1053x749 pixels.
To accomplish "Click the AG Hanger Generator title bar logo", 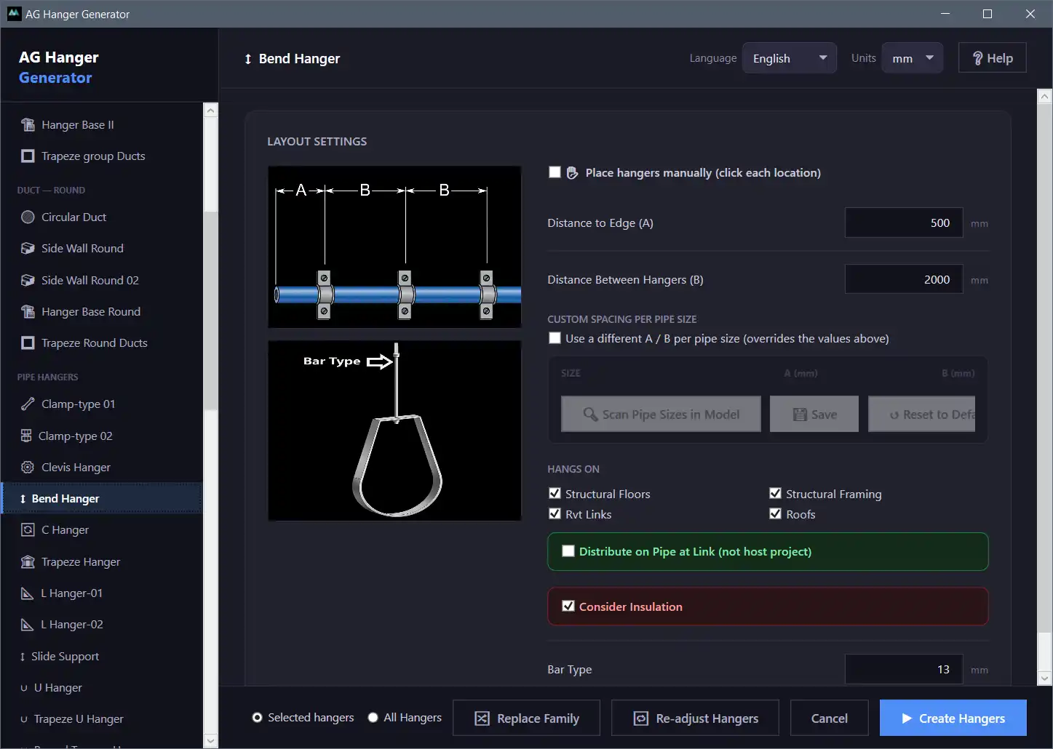I will (14, 14).
